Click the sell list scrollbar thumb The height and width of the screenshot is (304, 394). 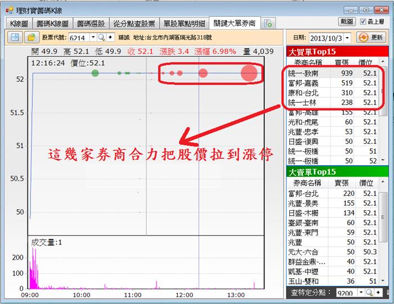click(383, 217)
